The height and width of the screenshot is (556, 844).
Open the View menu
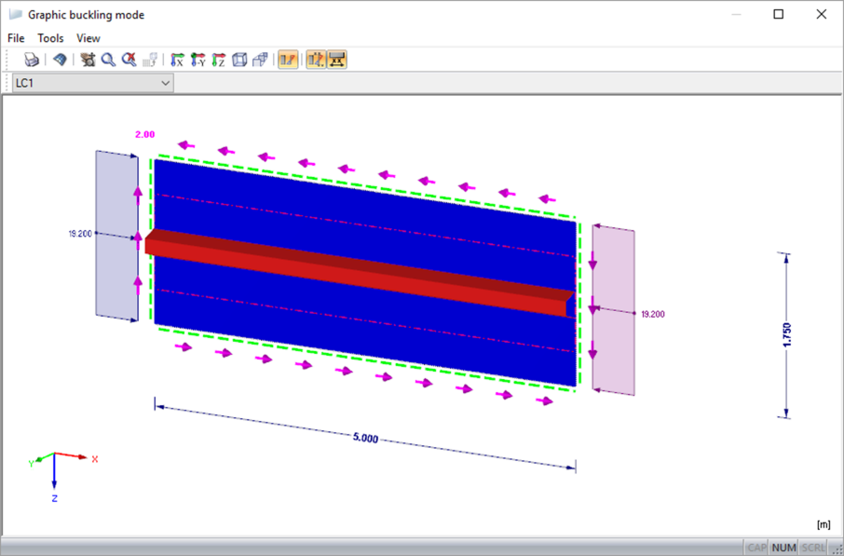[88, 38]
